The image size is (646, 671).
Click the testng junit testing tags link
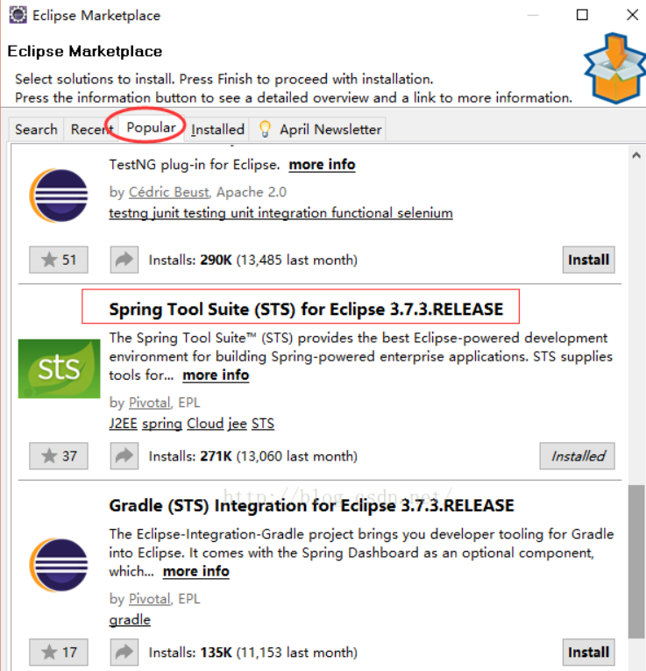pyautogui.click(x=280, y=212)
